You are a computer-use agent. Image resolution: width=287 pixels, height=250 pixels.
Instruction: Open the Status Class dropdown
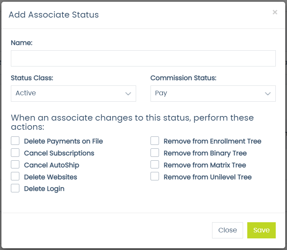click(x=73, y=93)
